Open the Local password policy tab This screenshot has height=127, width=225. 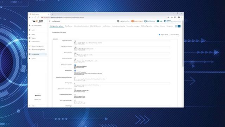(118, 26)
